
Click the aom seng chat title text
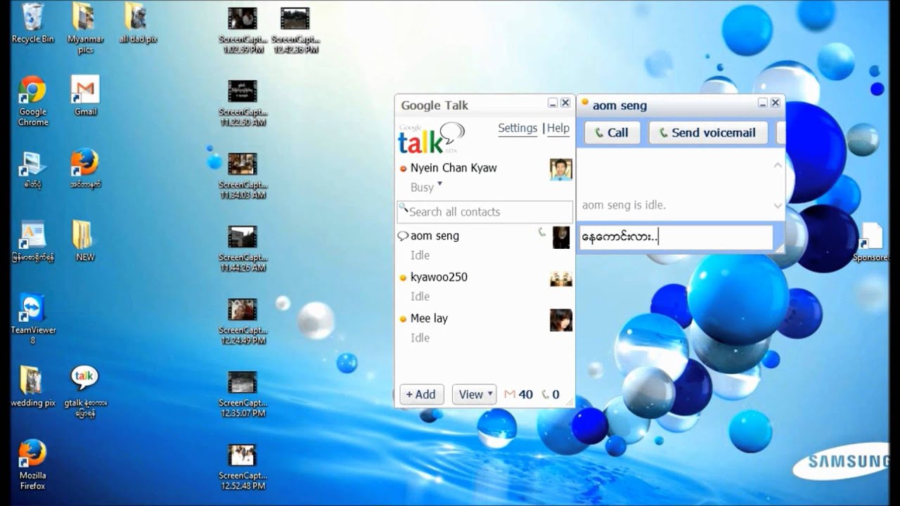619,105
